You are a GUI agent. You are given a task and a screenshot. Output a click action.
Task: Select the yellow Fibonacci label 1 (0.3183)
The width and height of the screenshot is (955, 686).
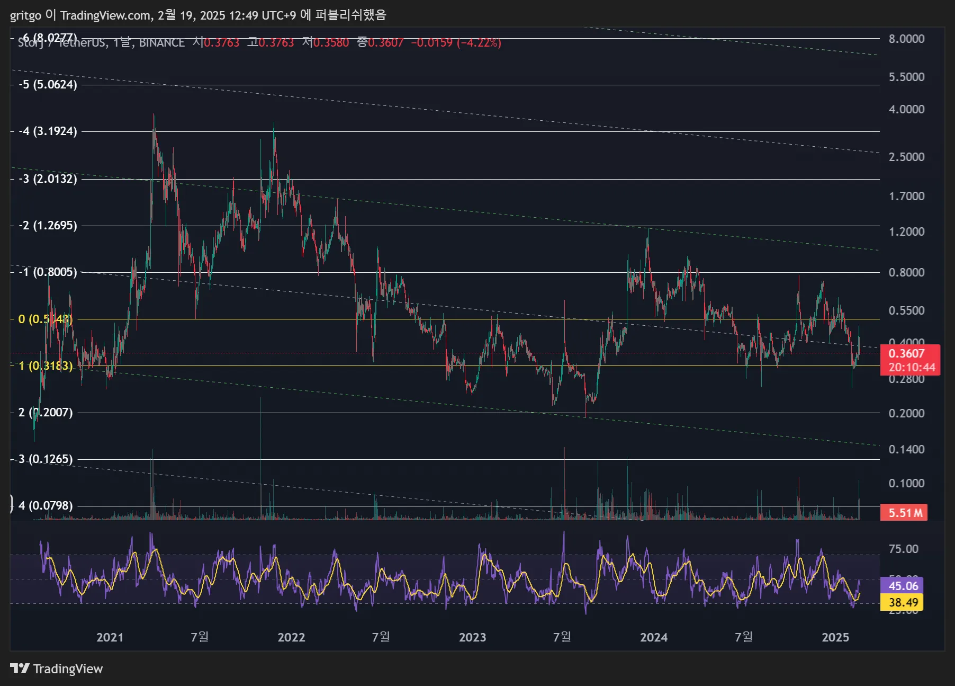tap(46, 366)
